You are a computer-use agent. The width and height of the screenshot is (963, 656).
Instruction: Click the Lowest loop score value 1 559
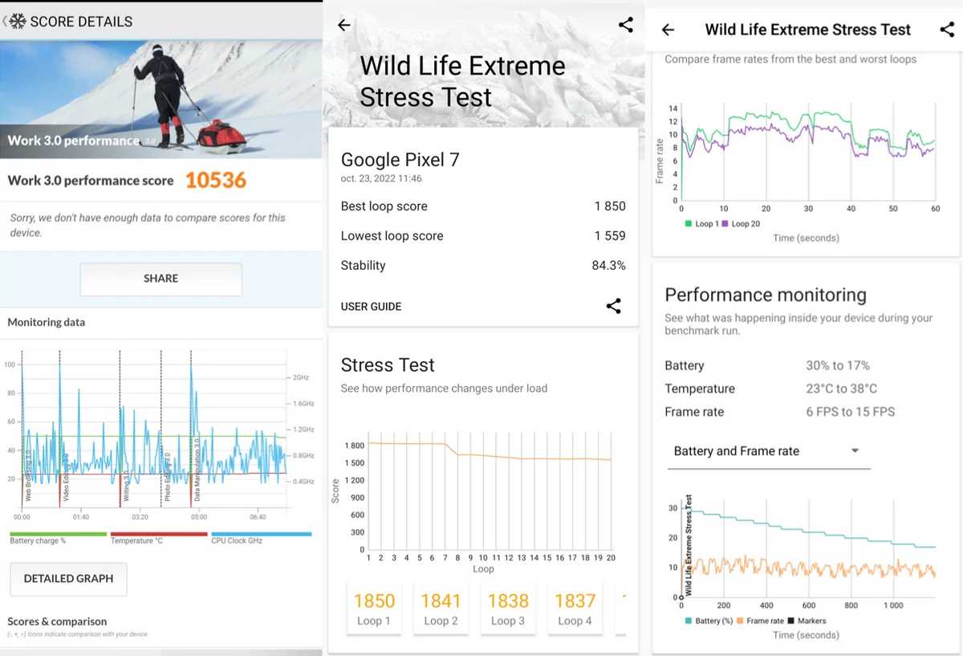coord(610,236)
